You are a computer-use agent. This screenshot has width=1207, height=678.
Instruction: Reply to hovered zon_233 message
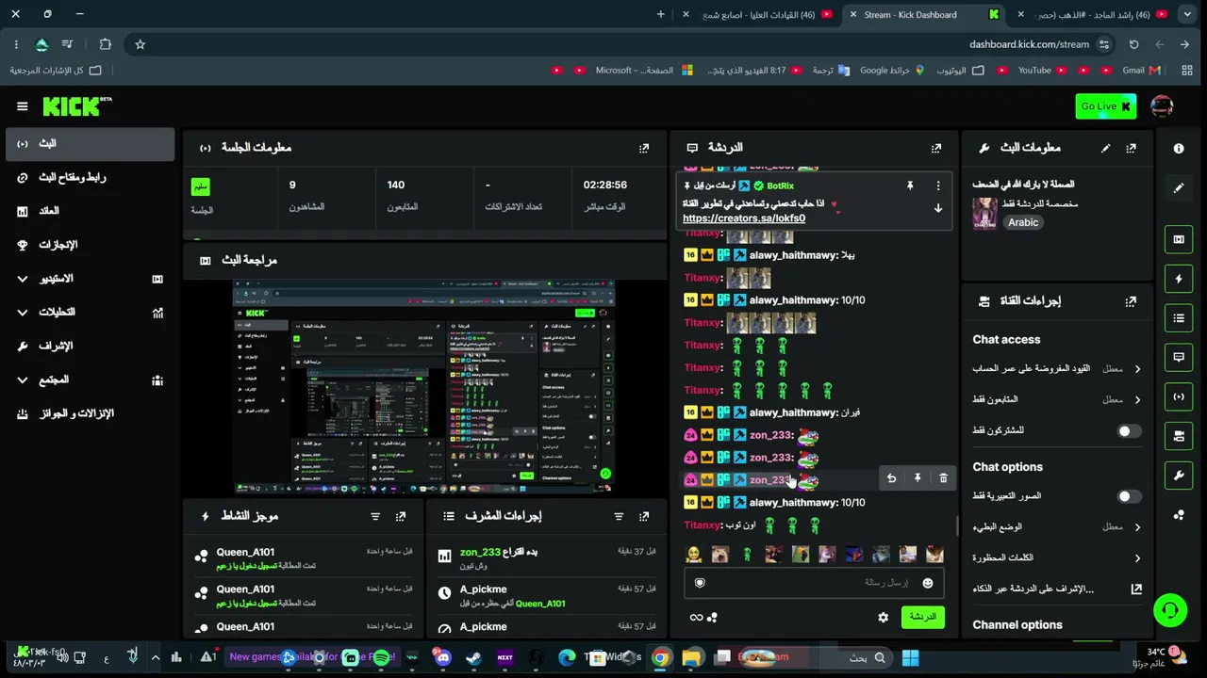tap(891, 478)
